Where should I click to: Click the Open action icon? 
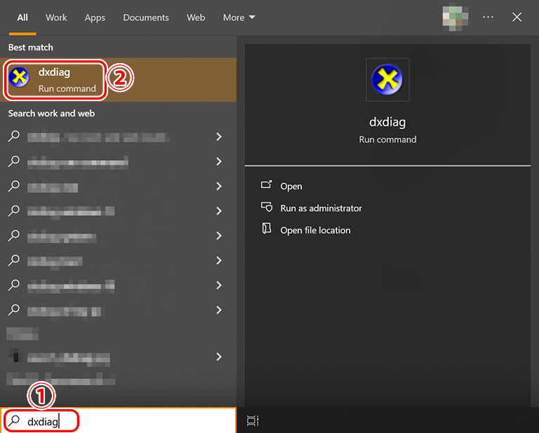point(267,185)
